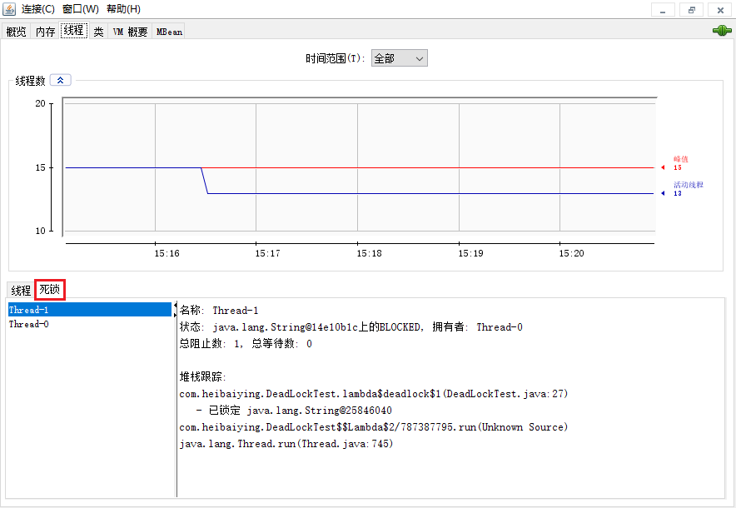Image resolution: width=736 pixels, height=508 pixels.
Task: Click the green connection status icon
Action: pyautogui.click(x=721, y=31)
